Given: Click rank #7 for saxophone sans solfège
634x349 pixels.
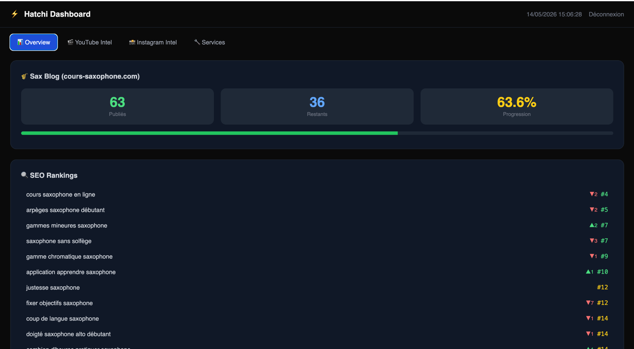Looking at the screenshot, I should pyautogui.click(x=604, y=240).
